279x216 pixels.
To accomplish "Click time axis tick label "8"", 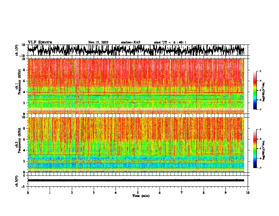I will 204,193.
